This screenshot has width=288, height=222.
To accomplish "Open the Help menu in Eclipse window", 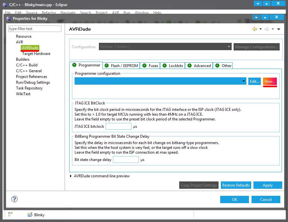I will pyautogui.click(x=157, y=13).
